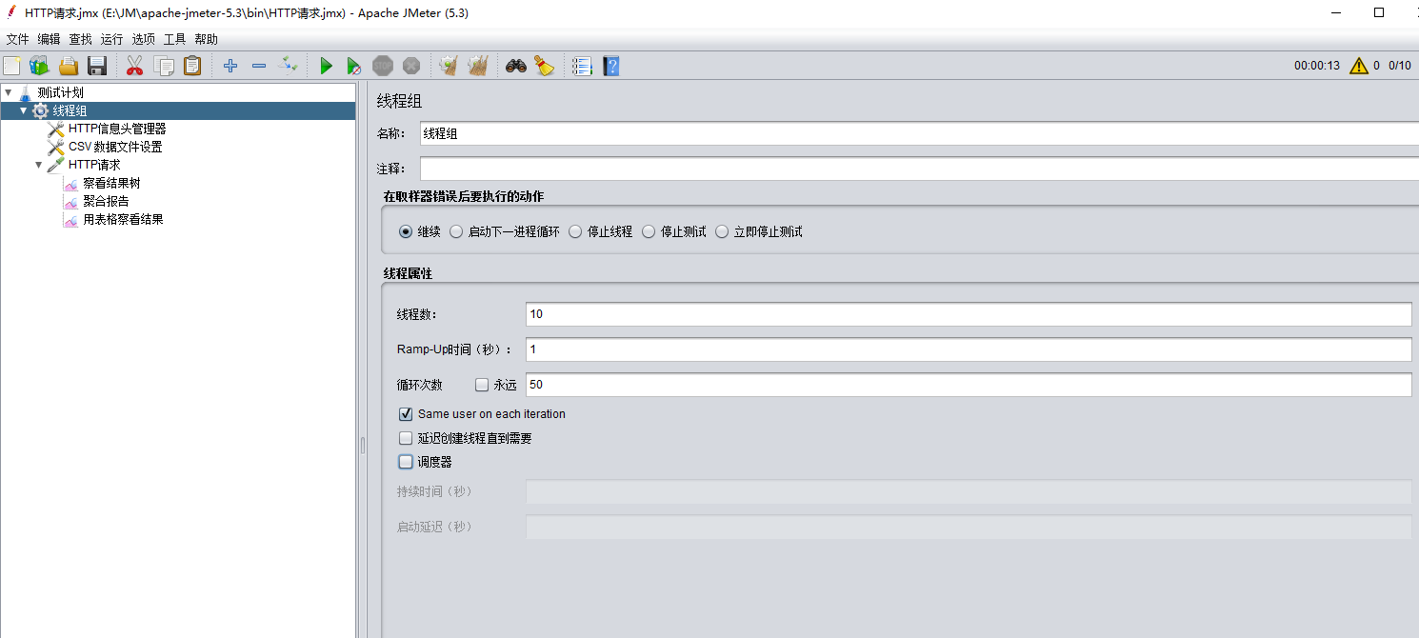Select the 停止线程 radio option
Viewport: 1419px width, 638px height.
(x=575, y=231)
